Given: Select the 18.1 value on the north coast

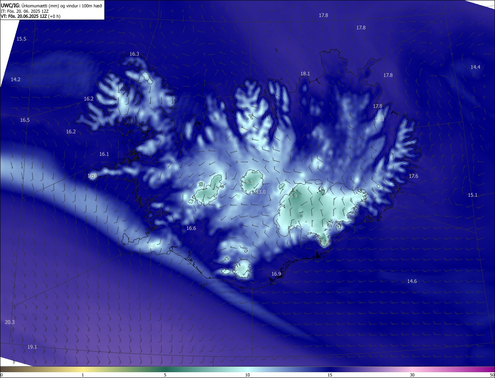Looking at the screenshot, I should tap(305, 73).
